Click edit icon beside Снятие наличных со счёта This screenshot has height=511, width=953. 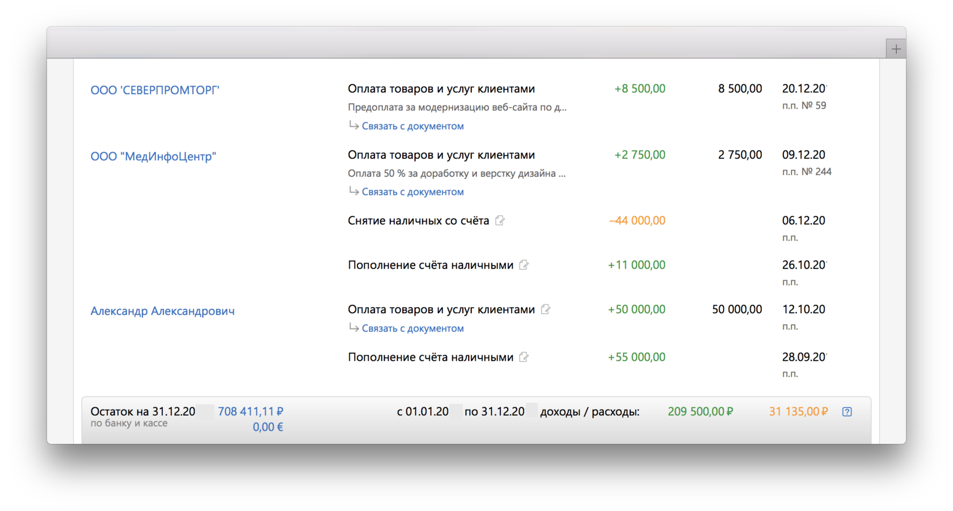[x=500, y=220]
